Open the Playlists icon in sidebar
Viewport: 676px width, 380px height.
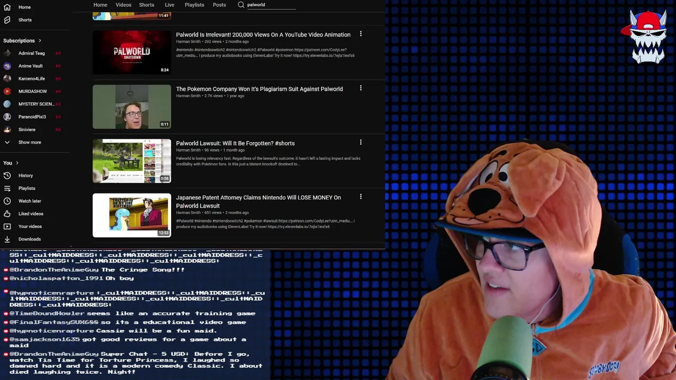7,188
